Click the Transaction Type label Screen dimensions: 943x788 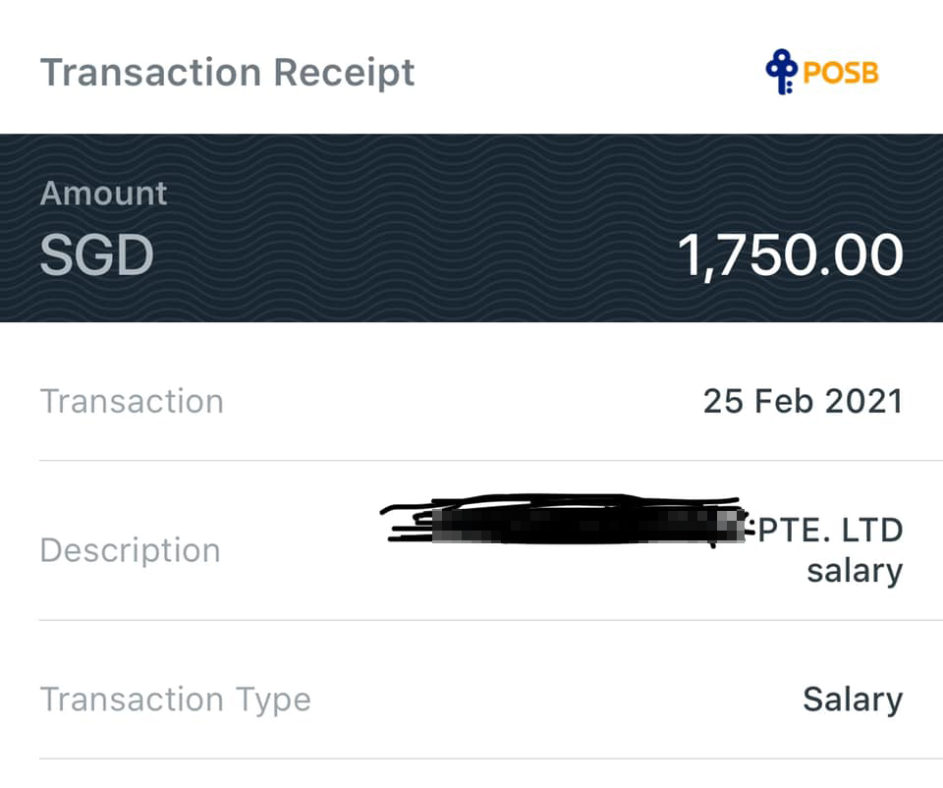pos(175,700)
